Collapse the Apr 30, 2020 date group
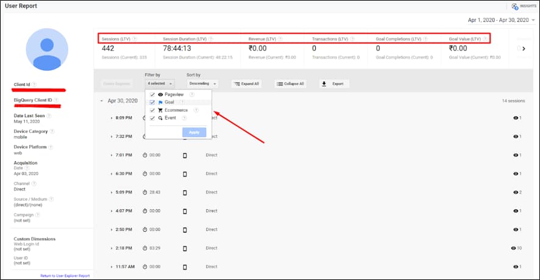540x280 pixels. click(102, 101)
